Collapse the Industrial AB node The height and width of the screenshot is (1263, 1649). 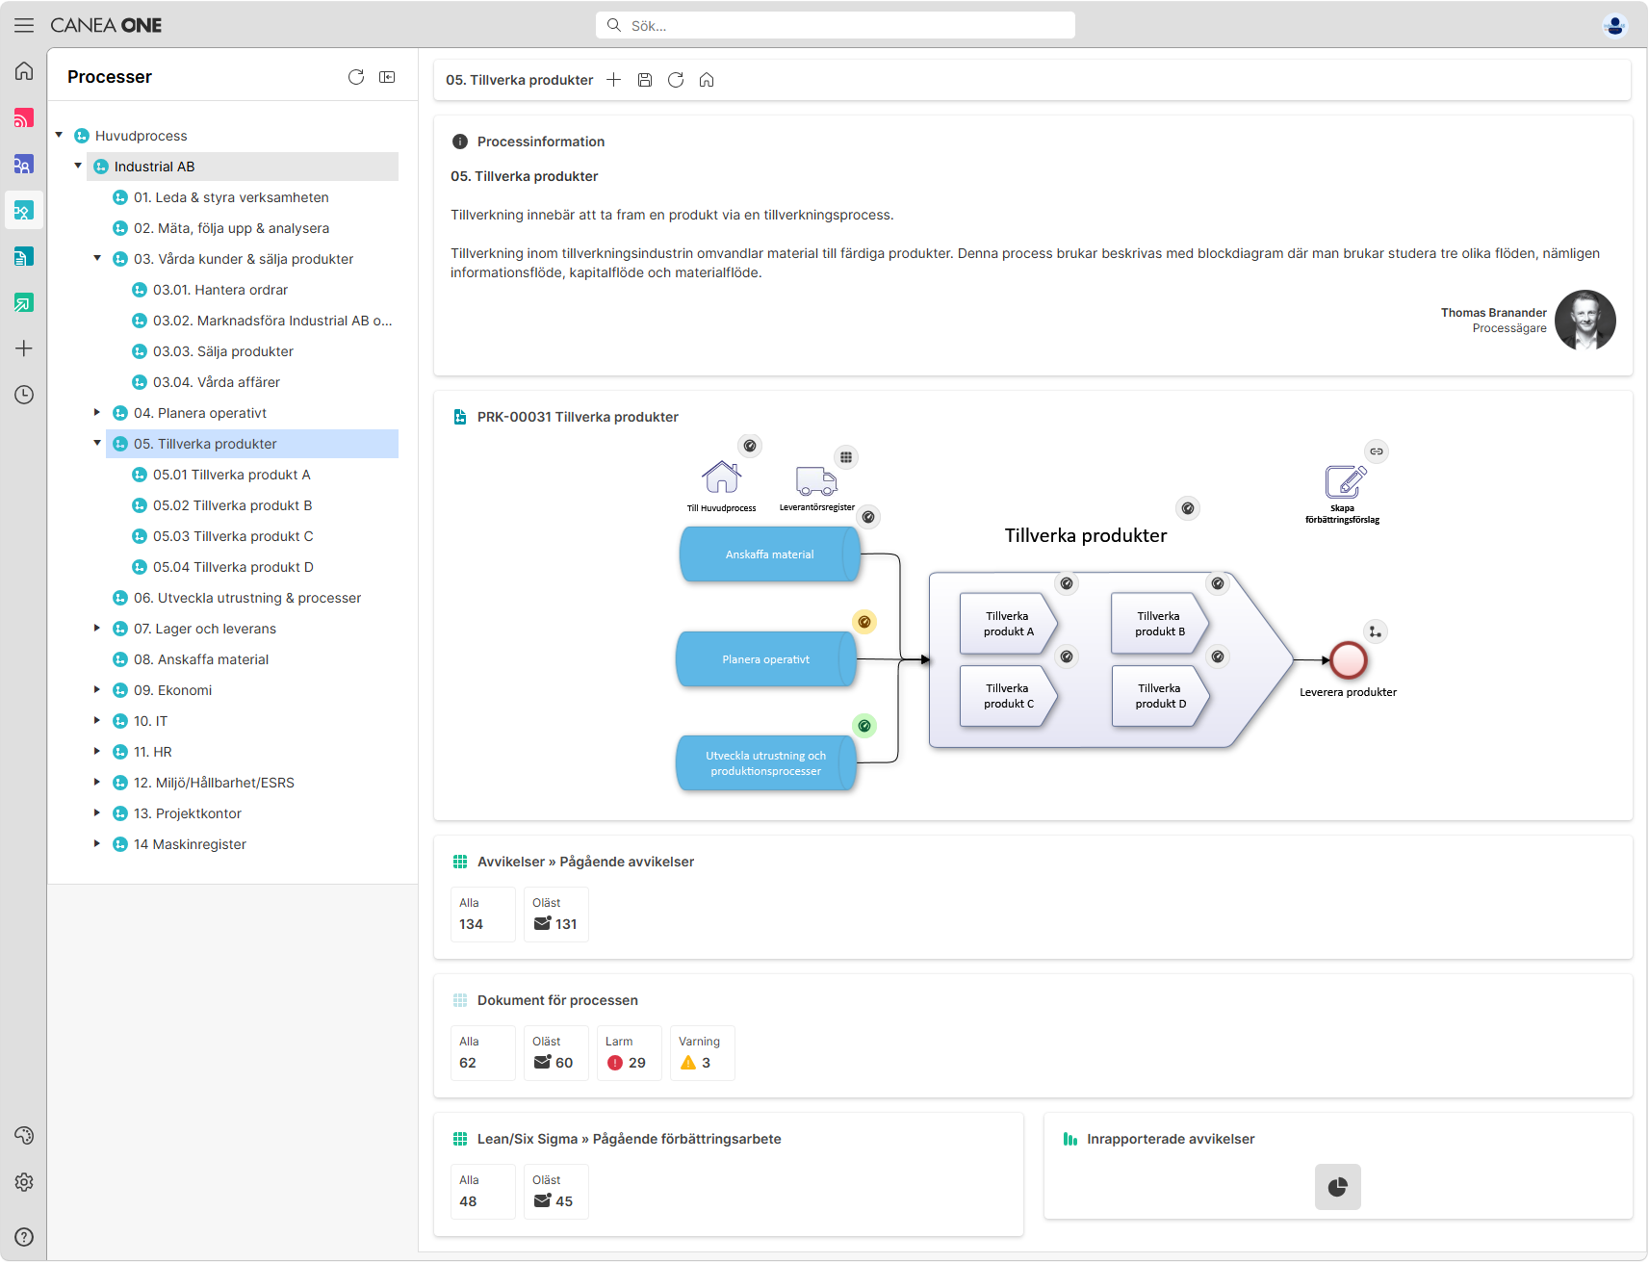(78, 166)
